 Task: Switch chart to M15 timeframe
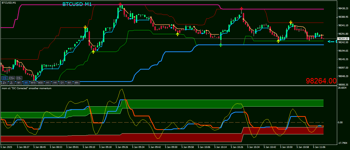pos(33,83)
